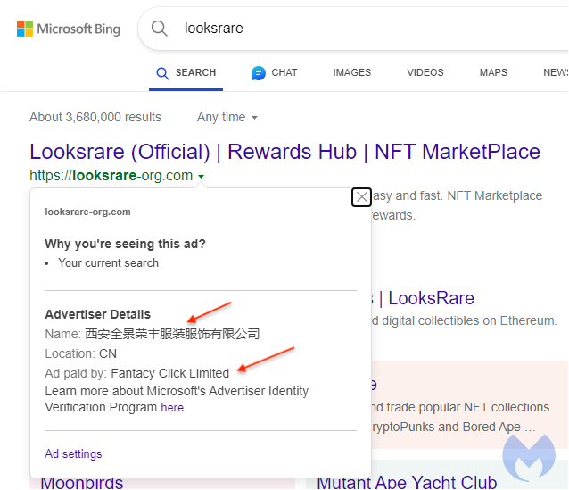The height and width of the screenshot is (490, 569).
Task: Select the SEARCH tab
Action: pos(186,72)
